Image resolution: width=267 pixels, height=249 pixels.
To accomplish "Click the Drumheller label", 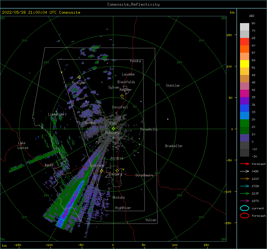I will [x=174, y=146].
